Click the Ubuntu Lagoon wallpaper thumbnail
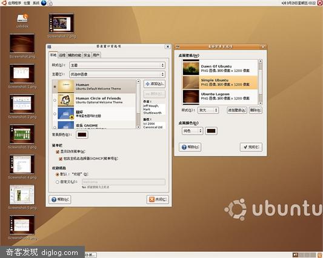323x258 pixels. (191, 96)
